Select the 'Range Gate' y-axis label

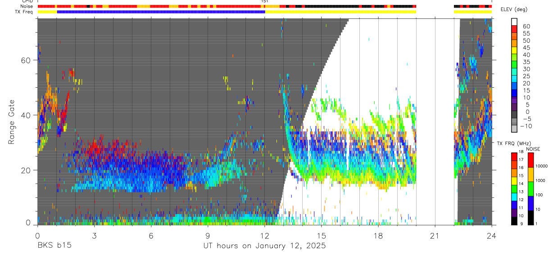click(11, 122)
